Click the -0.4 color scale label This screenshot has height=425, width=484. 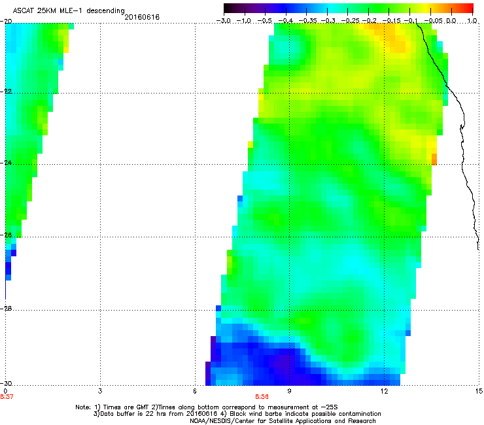point(286,21)
